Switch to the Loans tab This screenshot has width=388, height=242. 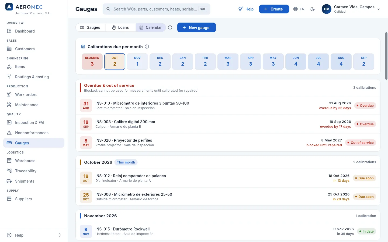tap(120, 27)
